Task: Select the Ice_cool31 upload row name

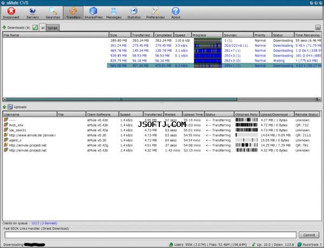Action: point(18,130)
